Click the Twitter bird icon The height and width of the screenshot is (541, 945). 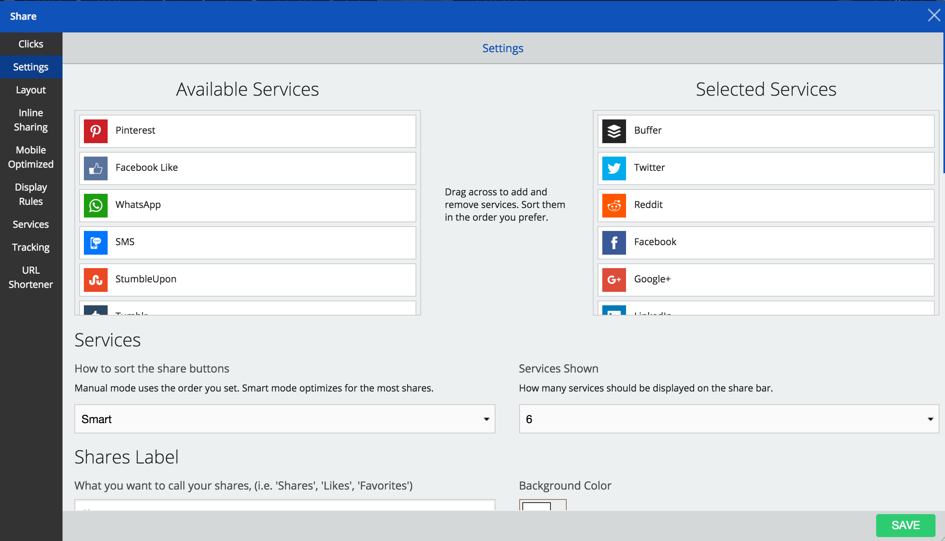pyautogui.click(x=614, y=168)
